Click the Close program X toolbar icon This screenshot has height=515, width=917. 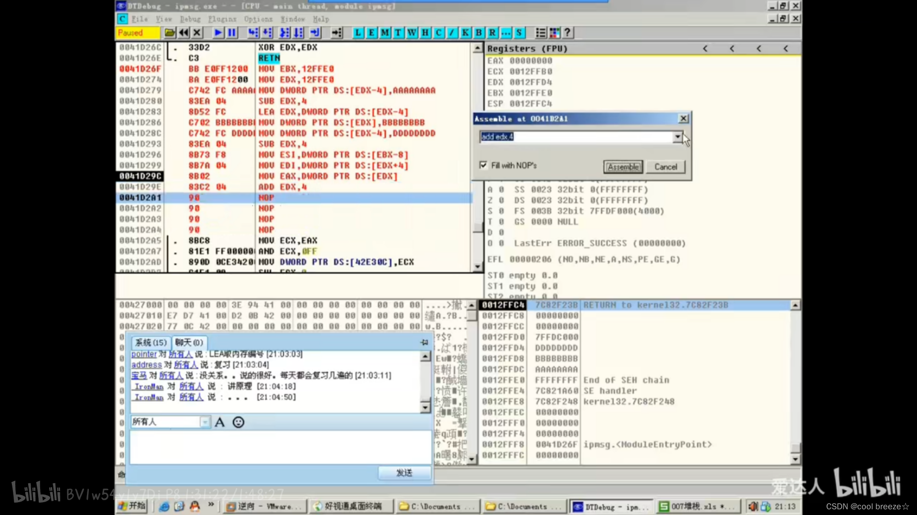(x=197, y=32)
